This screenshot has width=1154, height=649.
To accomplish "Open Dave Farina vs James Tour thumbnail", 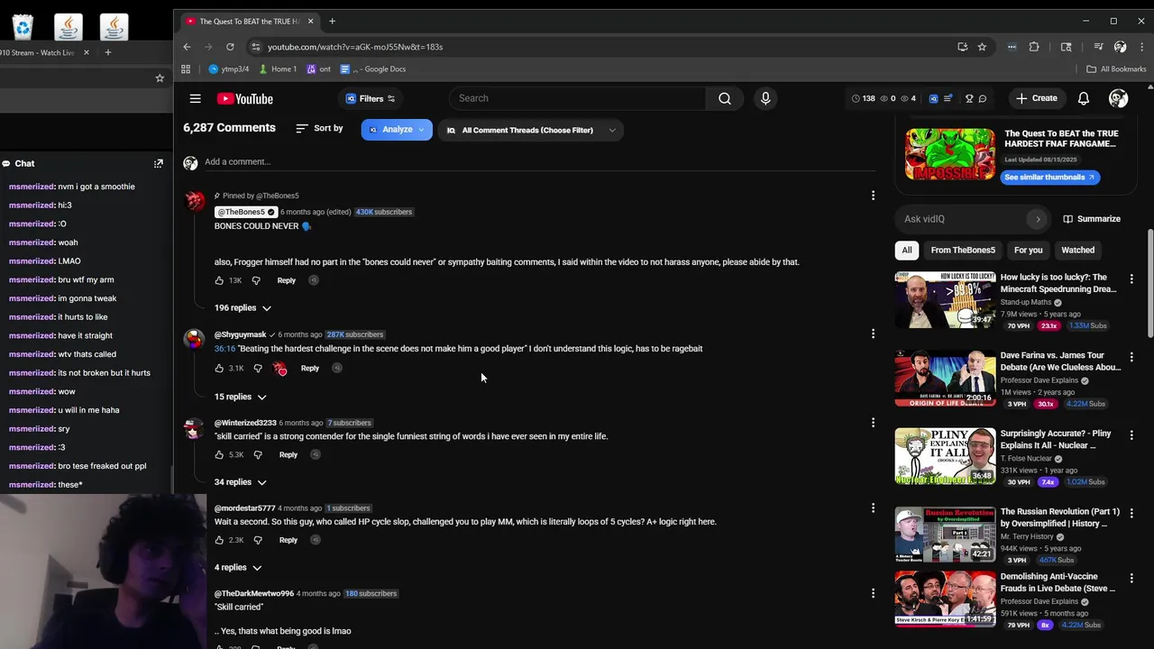I will click(945, 378).
